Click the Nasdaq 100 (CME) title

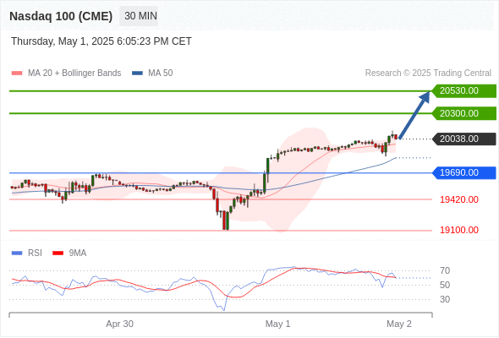point(61,16)
